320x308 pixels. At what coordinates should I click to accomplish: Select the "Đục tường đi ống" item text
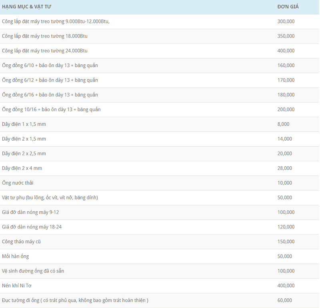tap(75, 300)
